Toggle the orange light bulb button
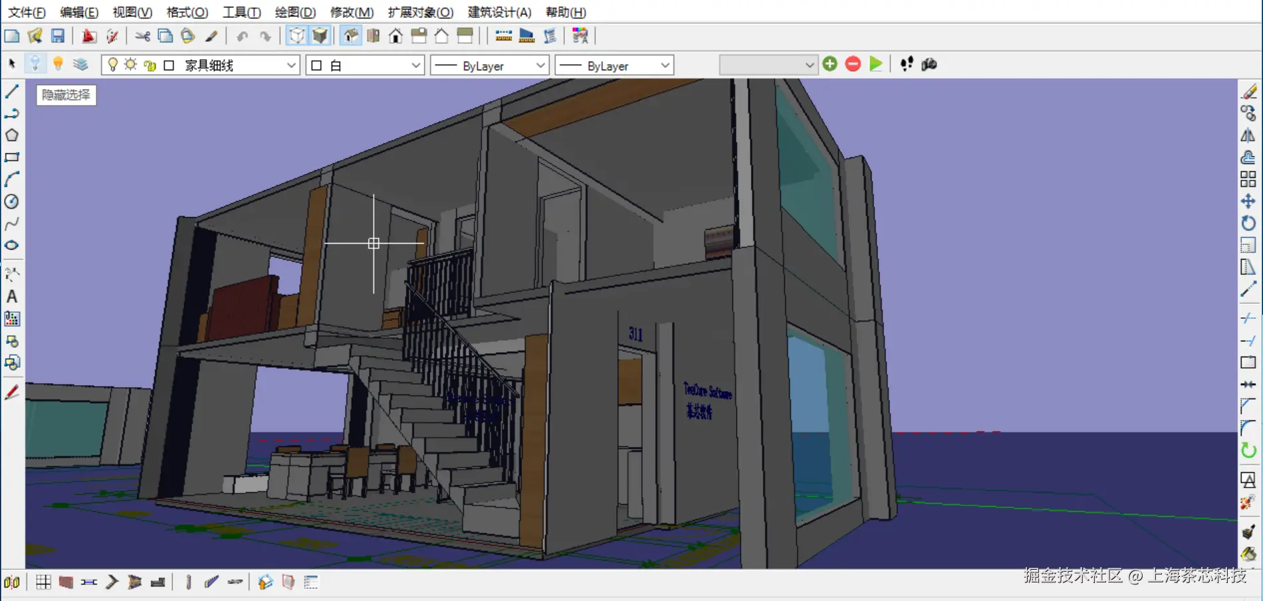 click(58, 64)
